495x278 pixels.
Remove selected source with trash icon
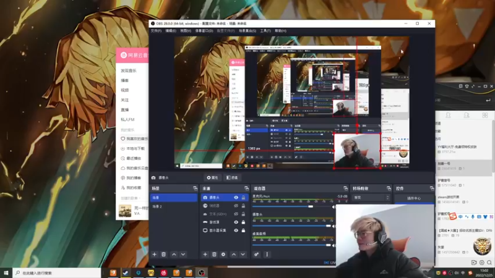[x=214, y=255]
